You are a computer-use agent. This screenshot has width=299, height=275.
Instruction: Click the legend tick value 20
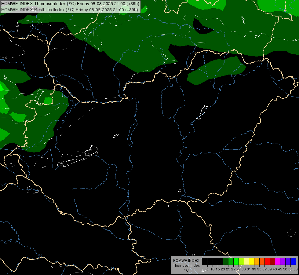[x=223, y=269]
